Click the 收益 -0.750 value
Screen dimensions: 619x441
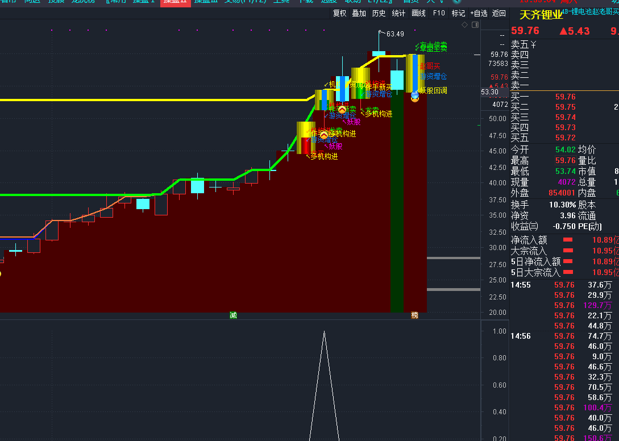(564, 227)
